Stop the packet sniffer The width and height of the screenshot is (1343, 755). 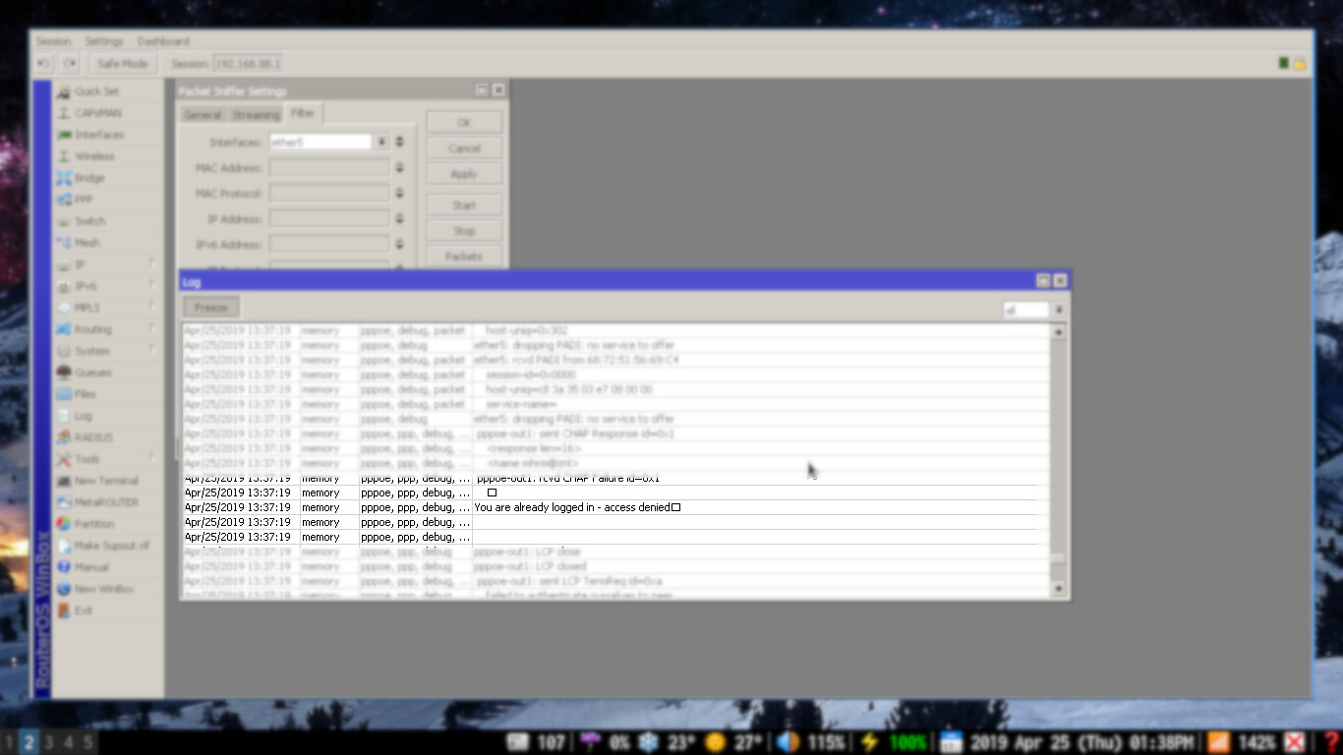tap(464, 231)
